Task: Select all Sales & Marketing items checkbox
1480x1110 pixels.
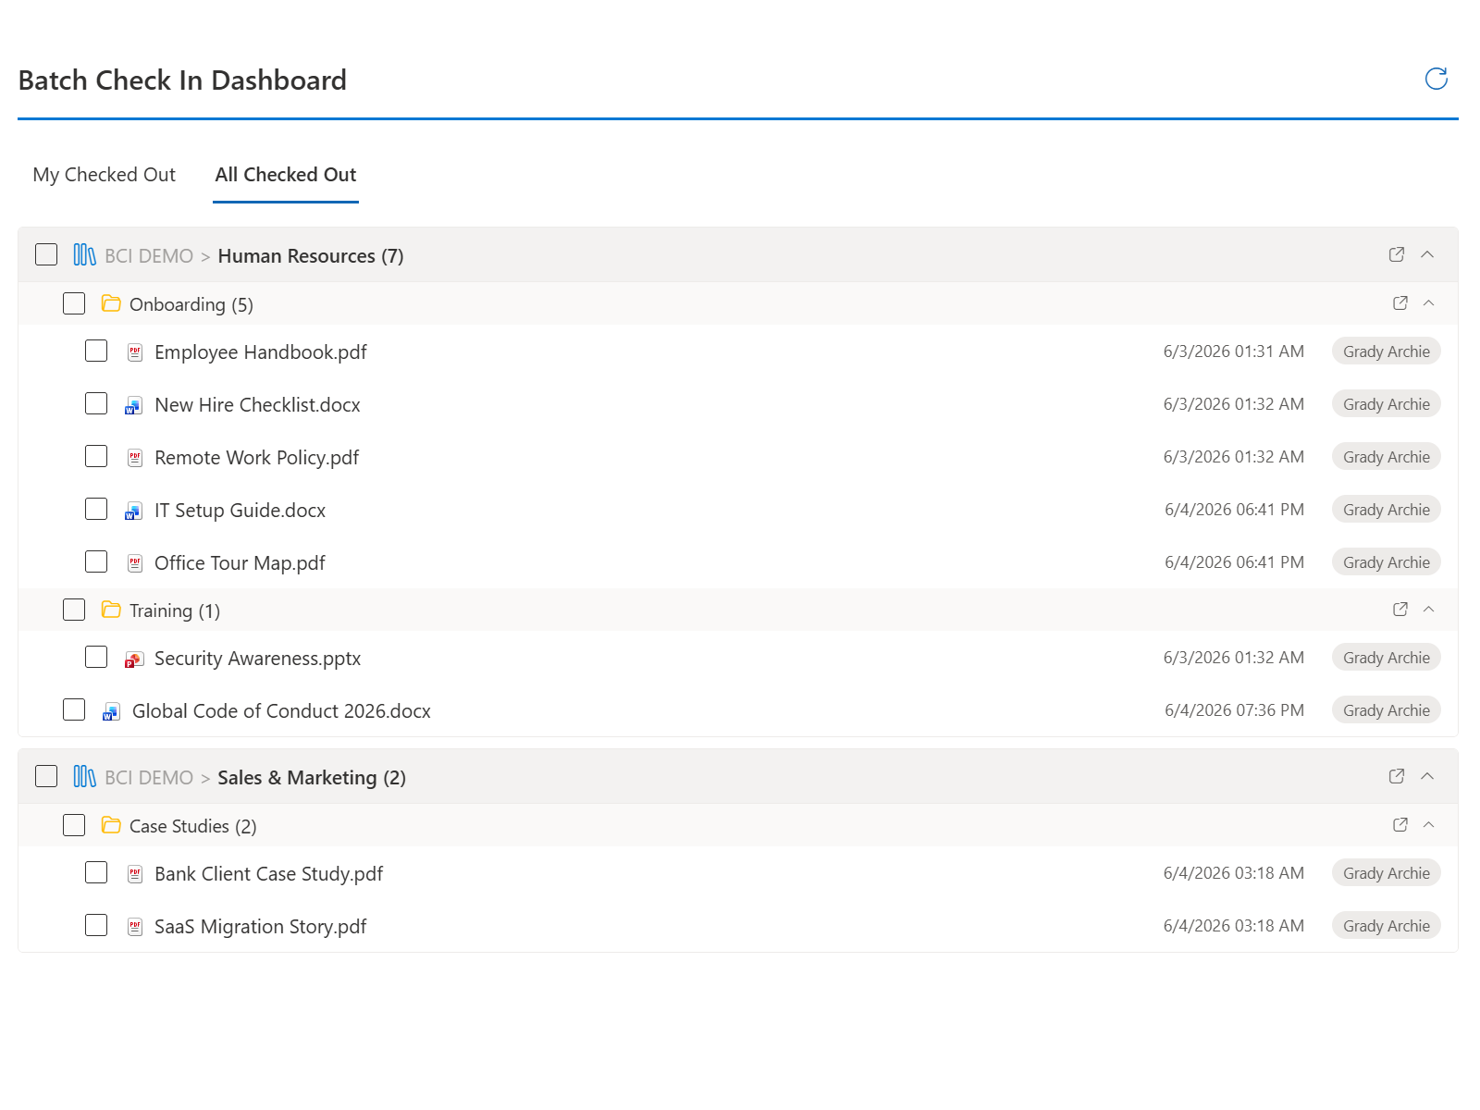Action: [x=46, y=776]
